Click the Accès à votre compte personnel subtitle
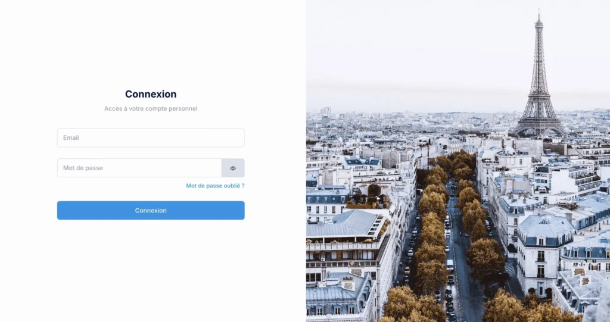This screenshot has width=610, height=322. [x=151, y=108]
